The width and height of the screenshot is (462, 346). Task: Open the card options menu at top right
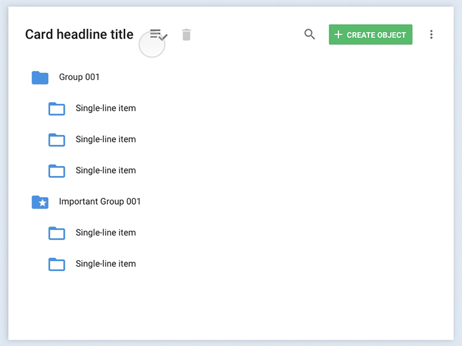[x=431, y=35]
